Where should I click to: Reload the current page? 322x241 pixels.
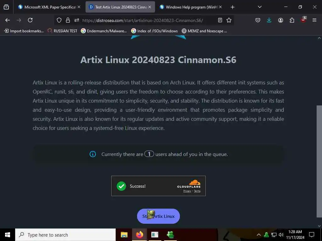click(30, 20)
